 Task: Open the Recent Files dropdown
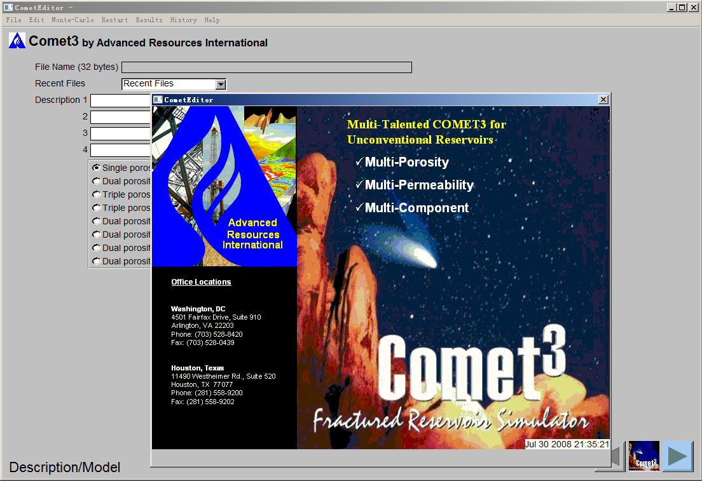221,84
